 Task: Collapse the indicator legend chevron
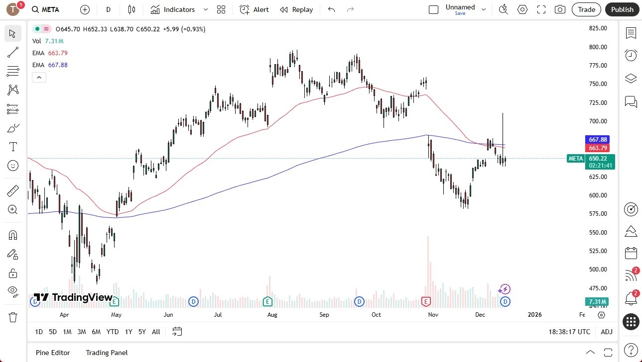39,77
